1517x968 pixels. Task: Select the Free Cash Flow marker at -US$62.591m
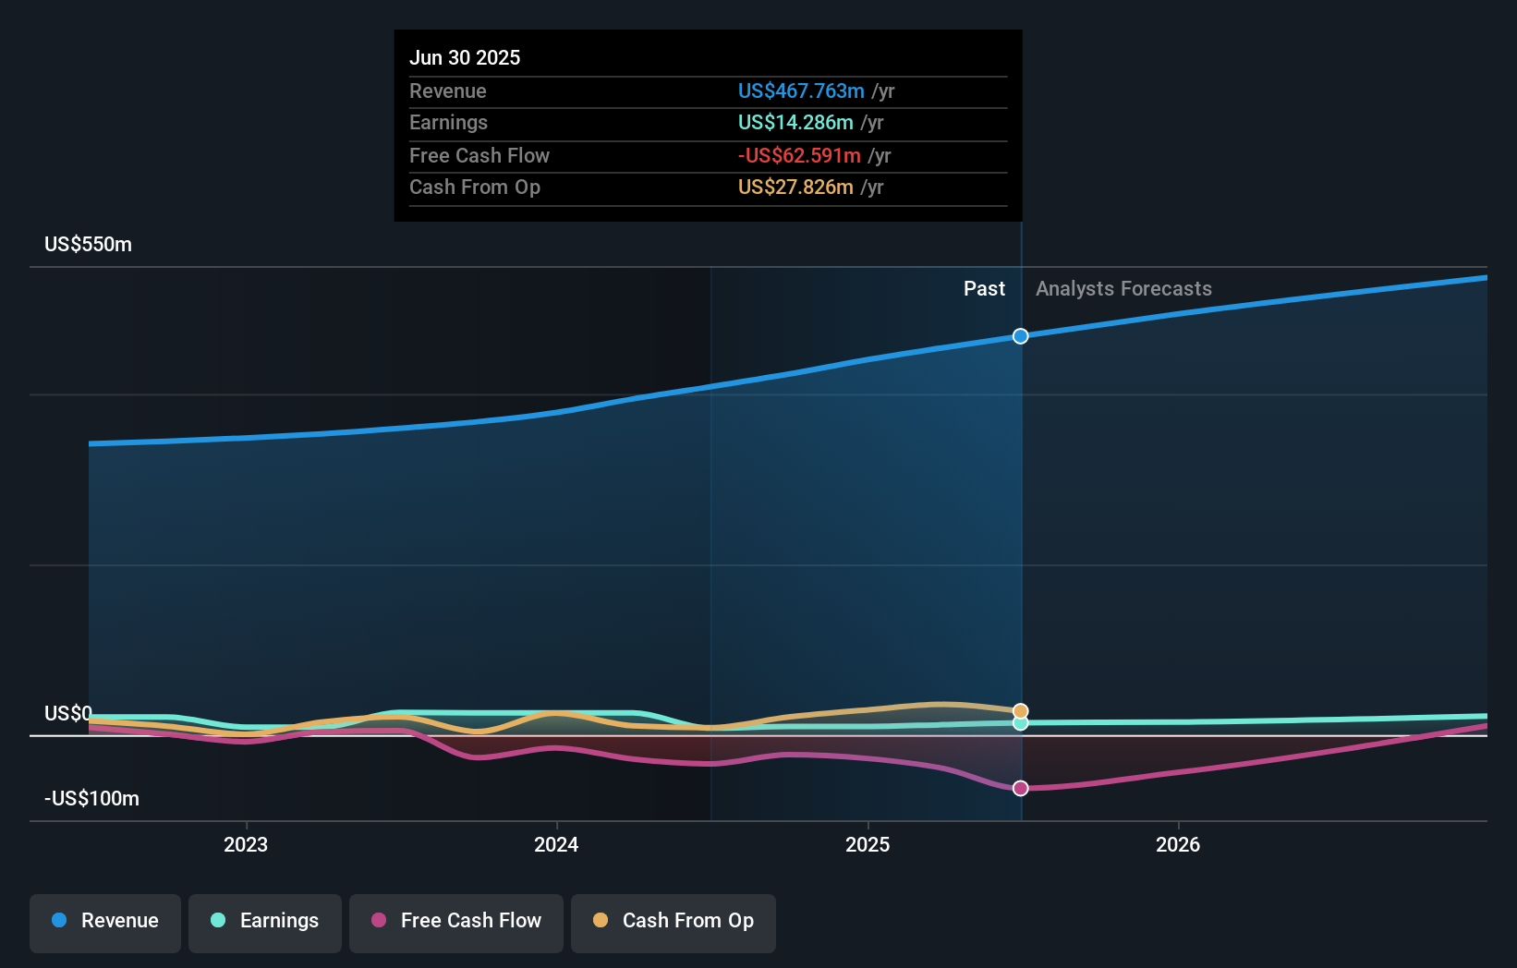click(1020, 788)
